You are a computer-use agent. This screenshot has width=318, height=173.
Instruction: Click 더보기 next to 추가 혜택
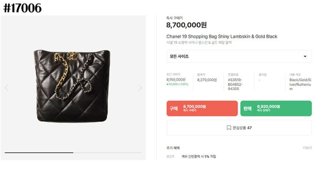coord(307,148)
